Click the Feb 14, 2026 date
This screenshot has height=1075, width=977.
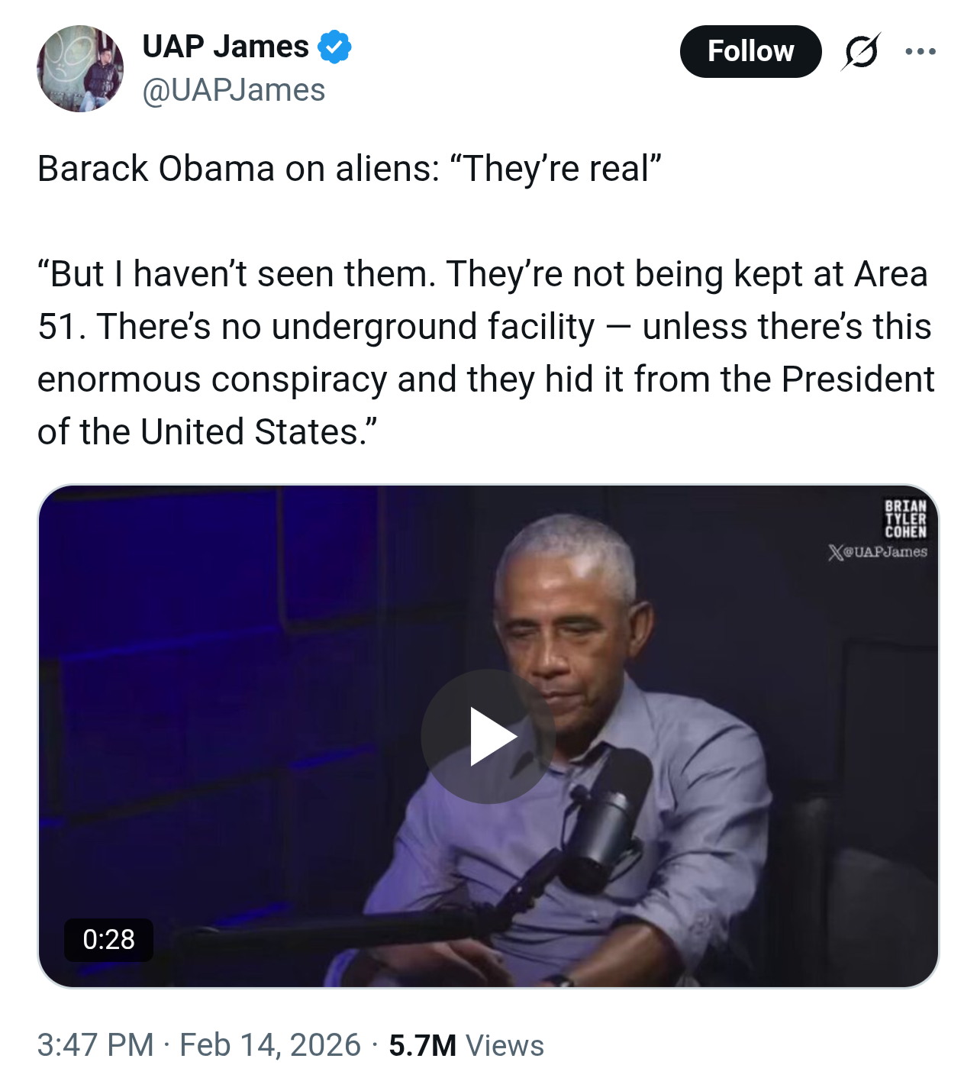(270, 1044)
